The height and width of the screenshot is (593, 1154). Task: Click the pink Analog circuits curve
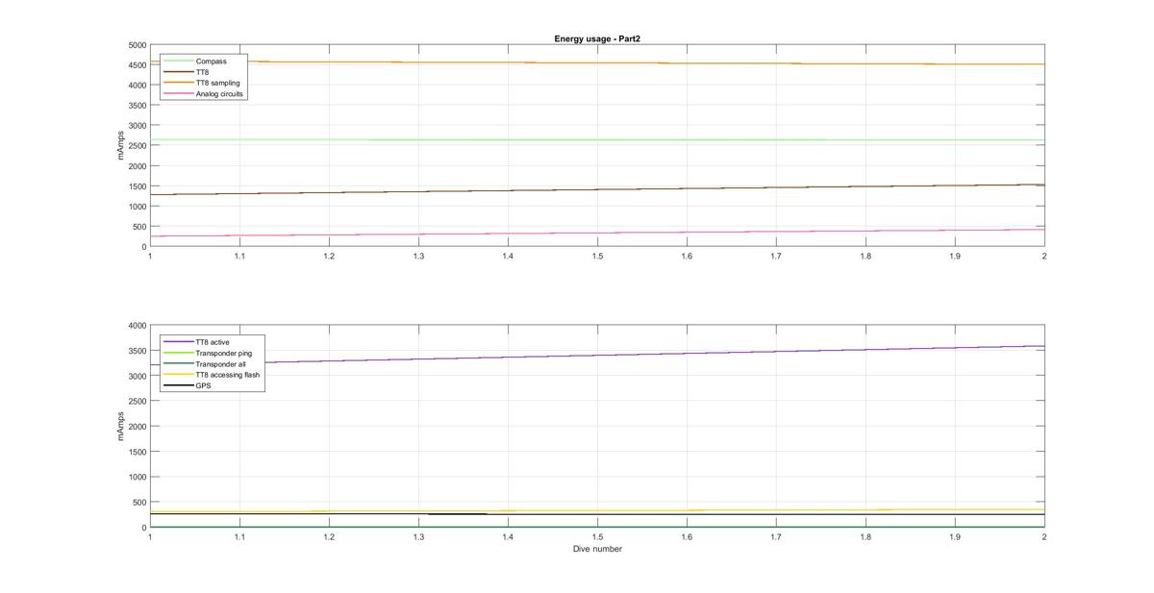coord(597,233)
